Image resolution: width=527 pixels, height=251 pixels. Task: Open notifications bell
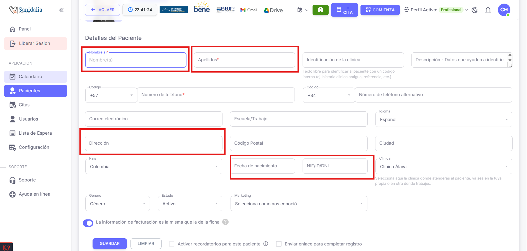click(x=488, y=10)
